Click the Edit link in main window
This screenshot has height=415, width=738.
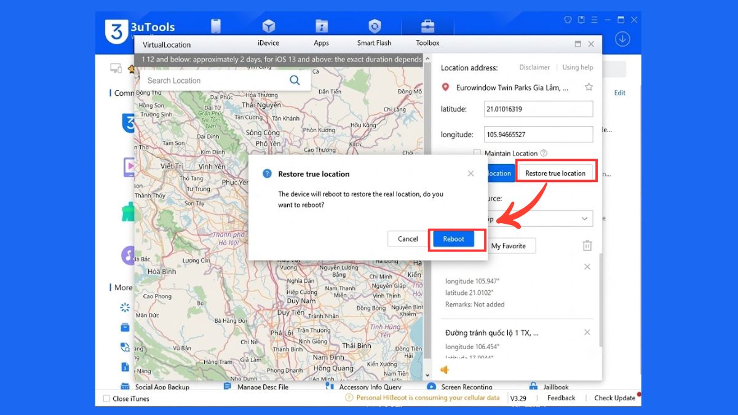620,93
